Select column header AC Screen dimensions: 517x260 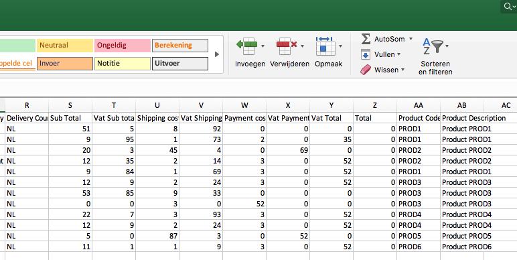pos(500,106)
